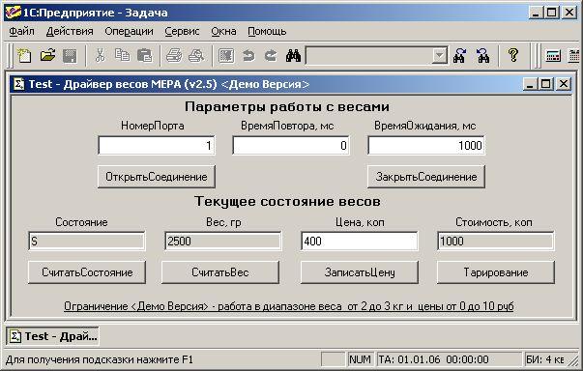The width and height of the screenshot is (583, 371).
Task: Click the Текущее состояние весов heading
Action: [x=287, y=202]
